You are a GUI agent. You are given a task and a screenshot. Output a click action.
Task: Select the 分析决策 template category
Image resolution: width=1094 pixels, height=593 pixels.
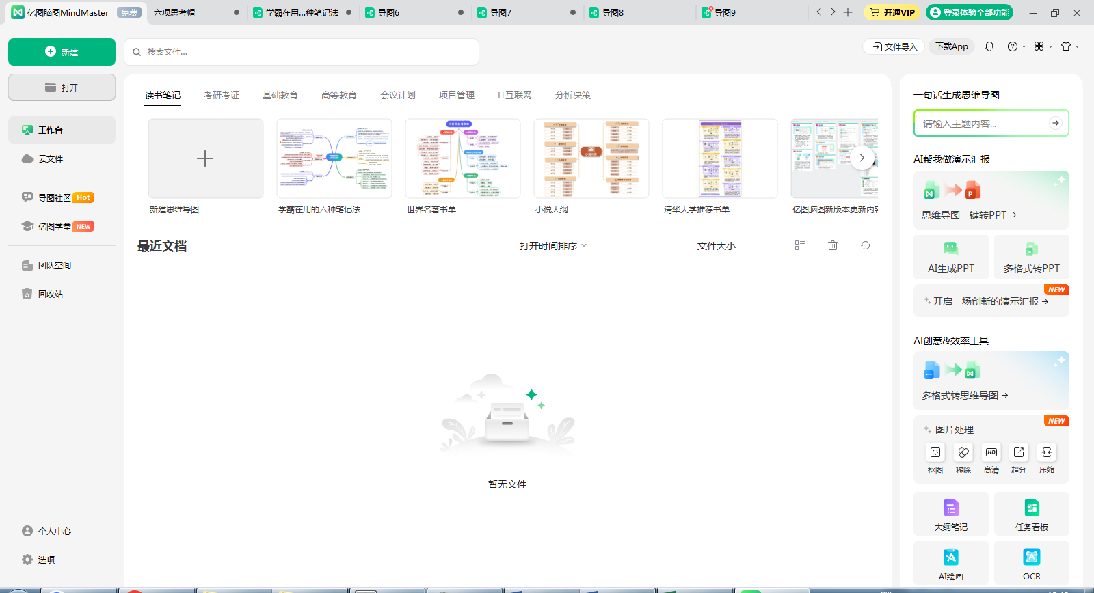click(573, 95)
